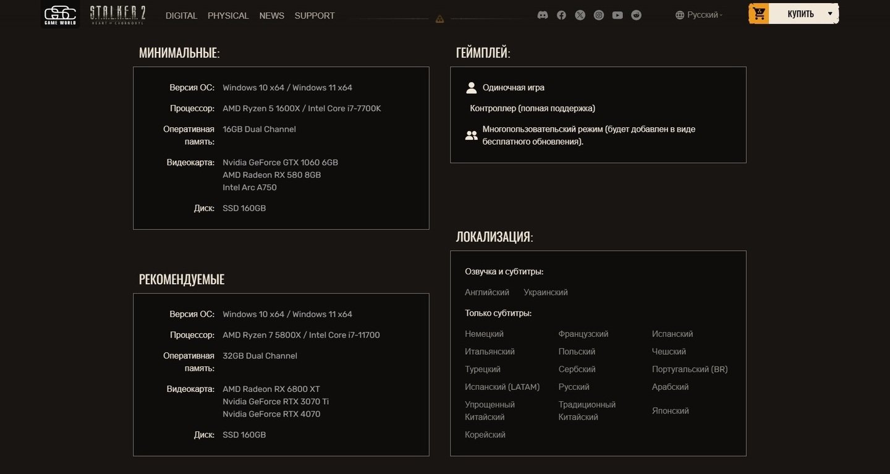Click the 'Intel Arc A750' text
890x474 pixels.
point(250,187)
